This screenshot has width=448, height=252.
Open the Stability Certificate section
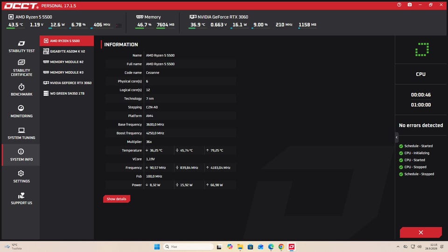click(21, 68)
